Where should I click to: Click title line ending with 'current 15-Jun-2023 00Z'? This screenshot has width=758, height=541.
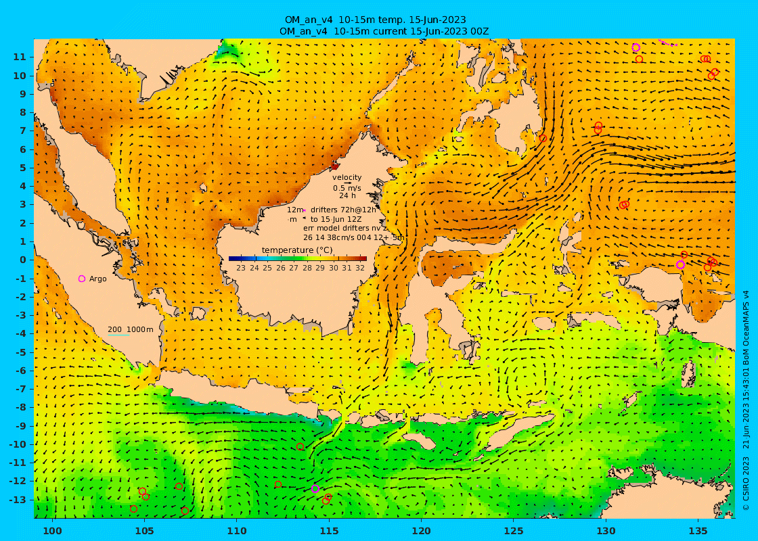coord(384,31)
